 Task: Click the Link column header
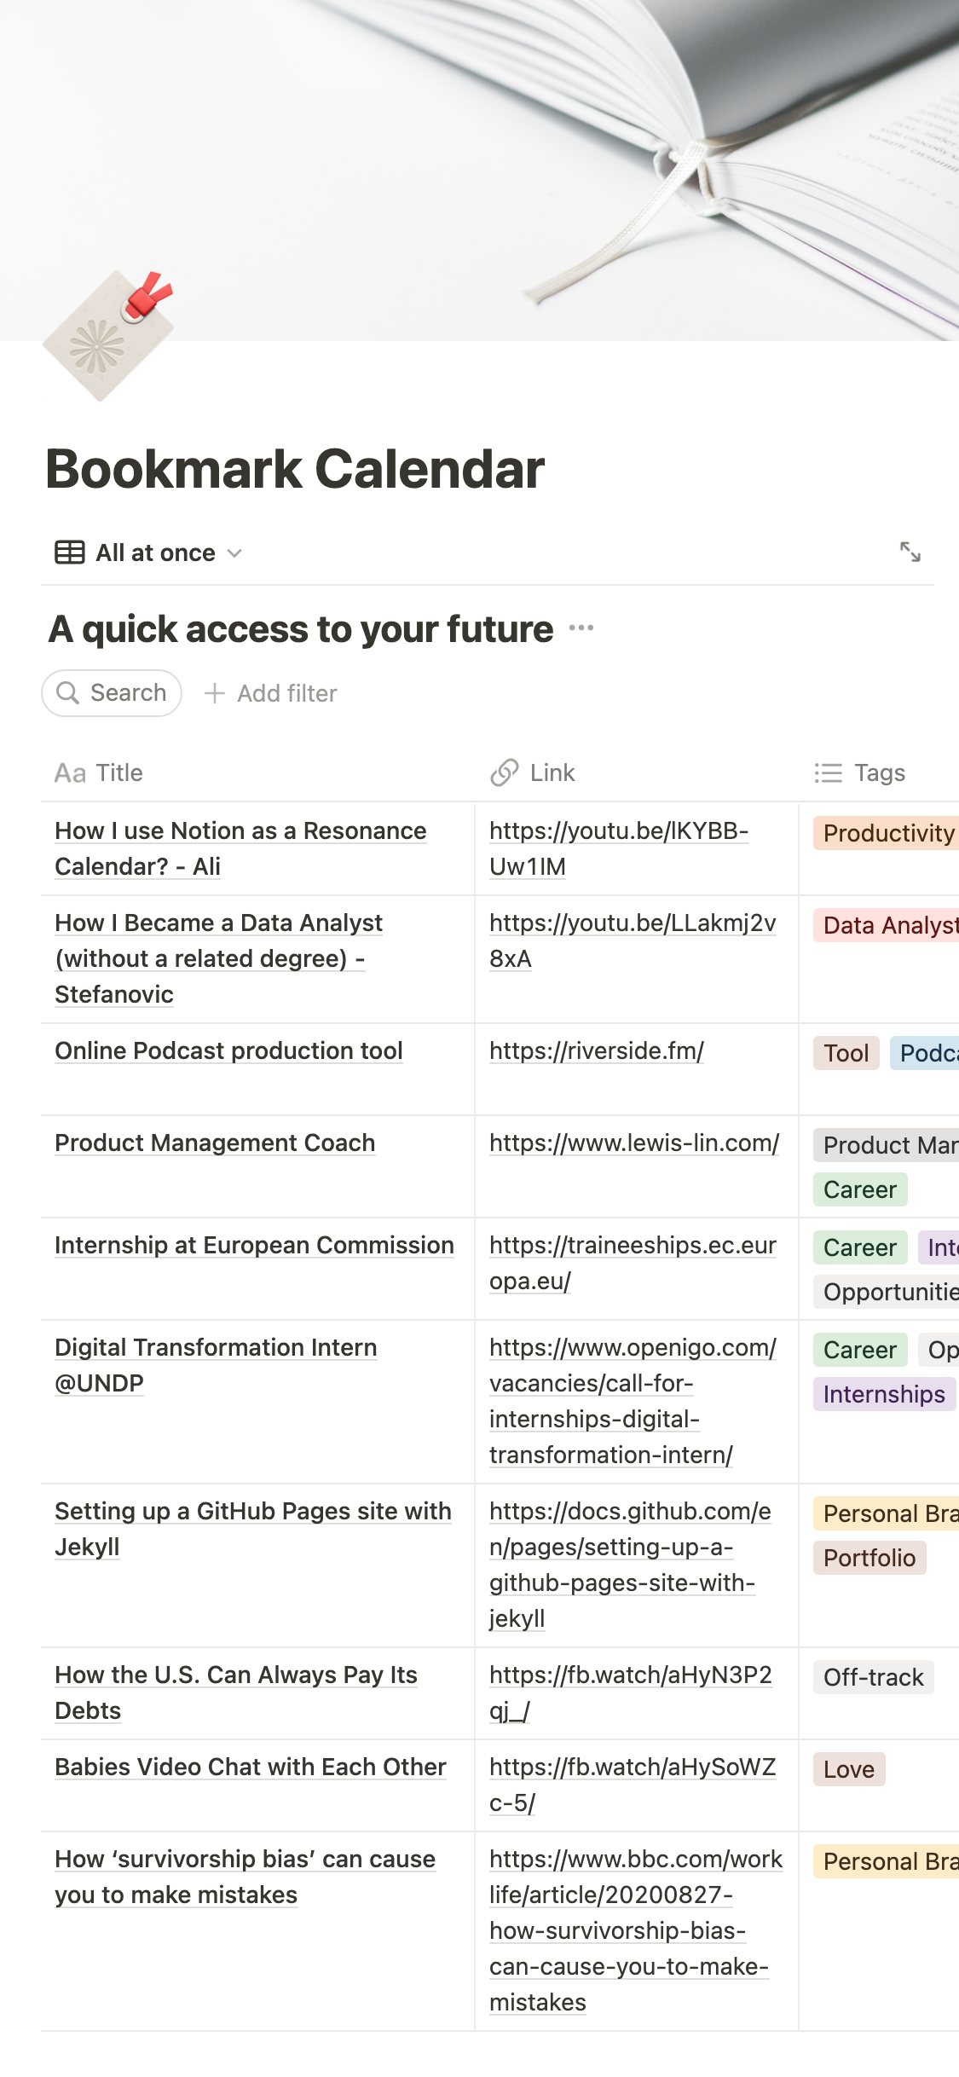[x=552, y=772]
